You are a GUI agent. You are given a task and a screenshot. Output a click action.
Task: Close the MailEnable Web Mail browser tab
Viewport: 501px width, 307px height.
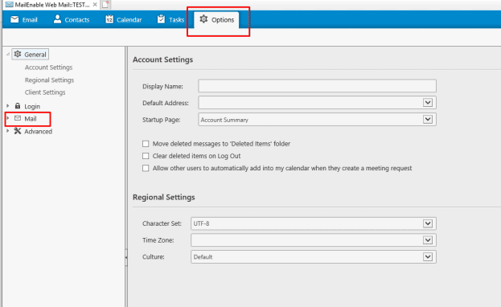95,5
